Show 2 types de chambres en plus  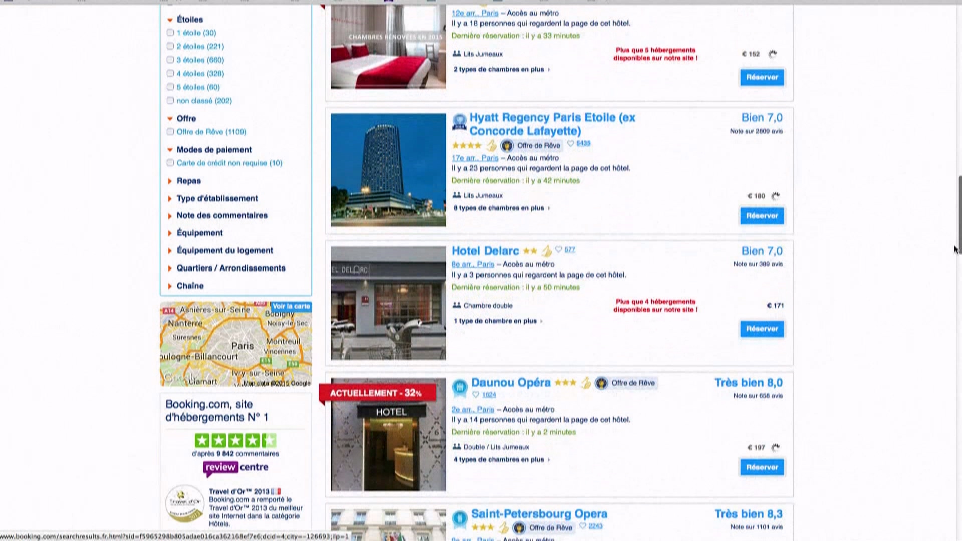pyautogui.click(x=502, y=69)
